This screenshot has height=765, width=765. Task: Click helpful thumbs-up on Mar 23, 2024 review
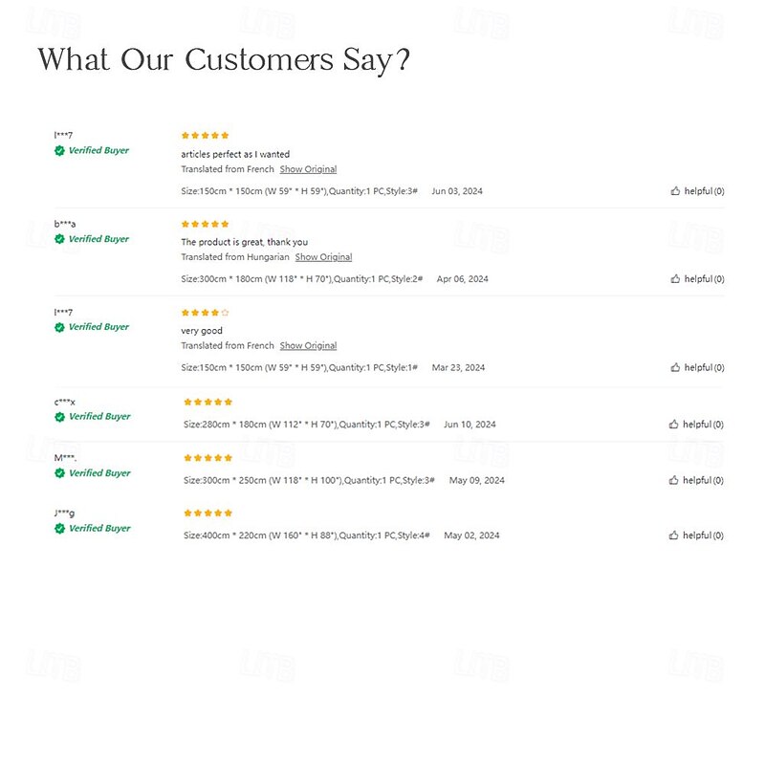coord(675,367)
